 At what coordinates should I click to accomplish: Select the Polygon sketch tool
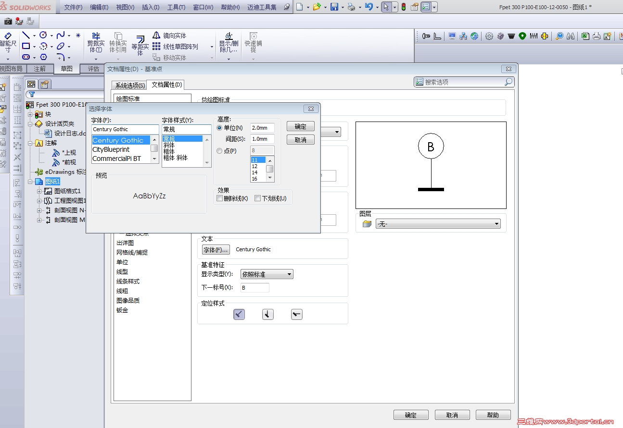[43, 57]
